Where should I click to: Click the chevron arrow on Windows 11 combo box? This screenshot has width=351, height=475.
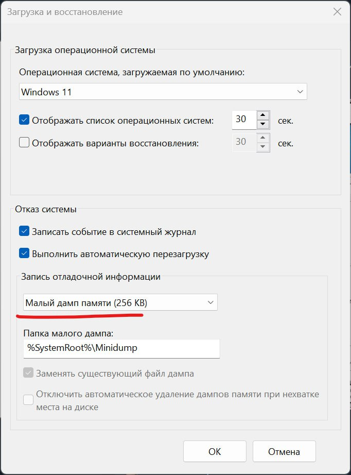pos(301,91)
